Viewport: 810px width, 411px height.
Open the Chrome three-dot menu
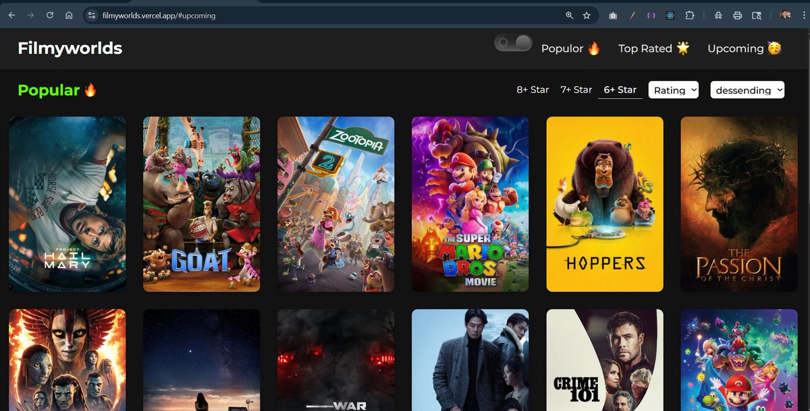coord(803,15)
